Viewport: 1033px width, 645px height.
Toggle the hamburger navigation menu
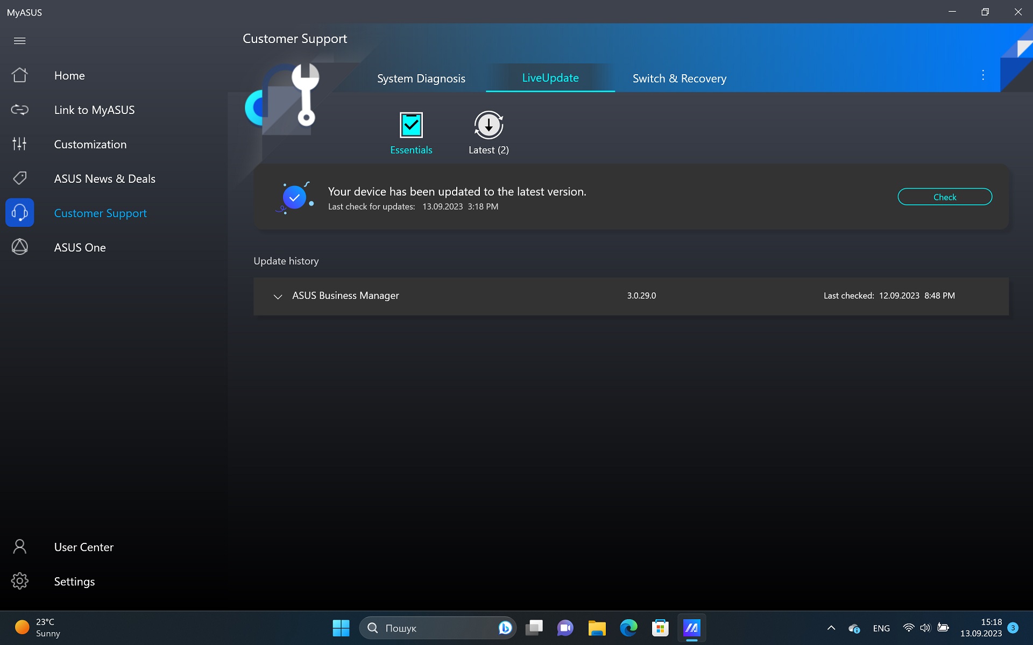pos(20,41)
